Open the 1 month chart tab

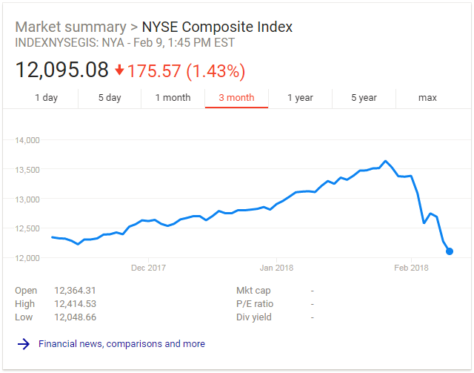point(173,98)
